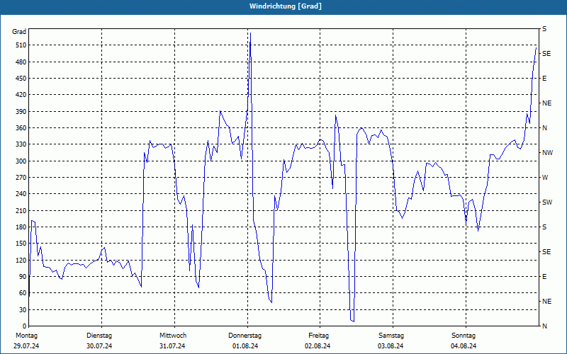Screen dimensions: 567x354
Task: Click the date 29.07.24
Action: 26,346
